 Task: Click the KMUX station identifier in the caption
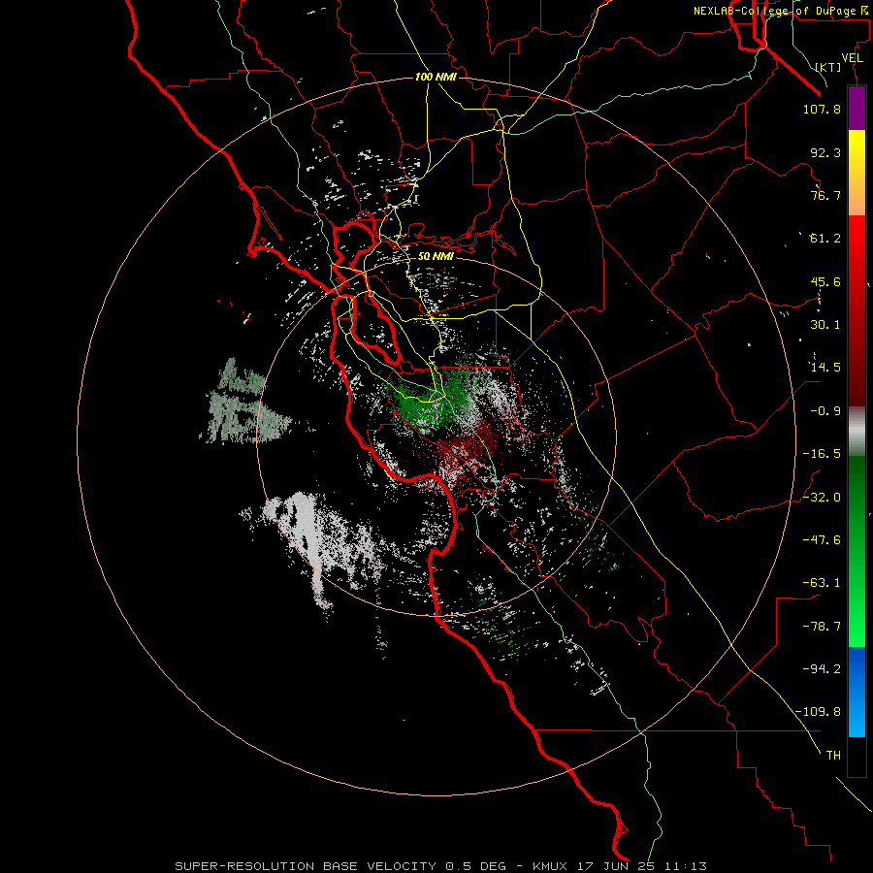point(553,866)
